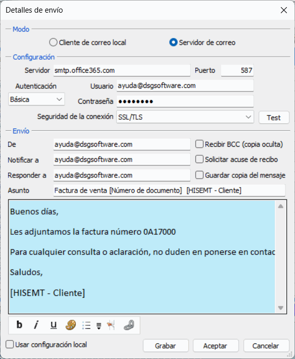Enable Recibir BCC (copia oculta)
The height and width of the screenshot is (359, 295).
pos(199,144)
